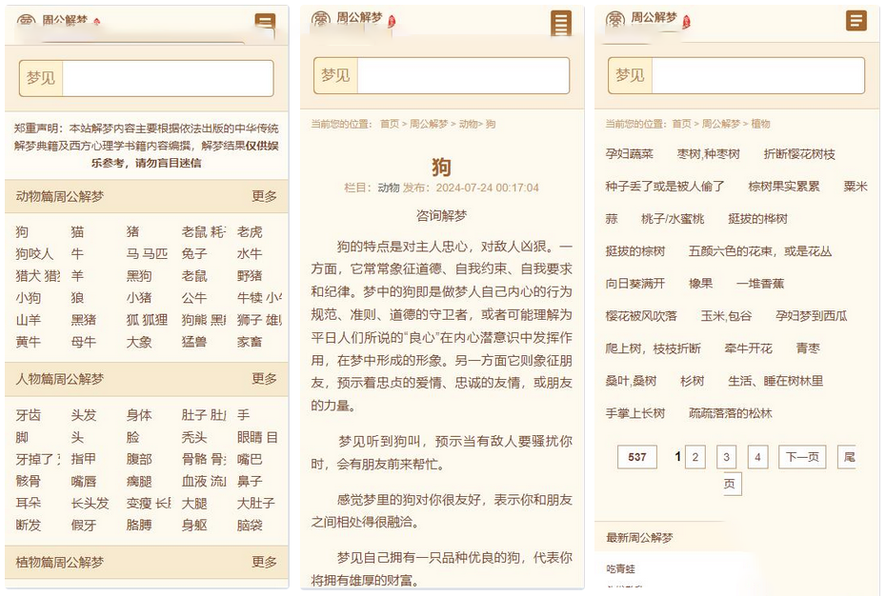Expand 更多 for the 人物篇周公解梦 section
Image resolution: width=886 pixels, height=596 pixels.
pos(264,379)
